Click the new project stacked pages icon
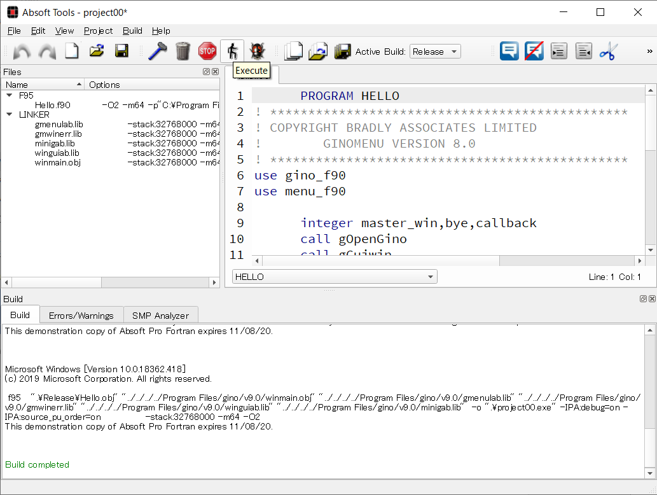This screenshot has height=495, width=657. (x=293, y=51)
